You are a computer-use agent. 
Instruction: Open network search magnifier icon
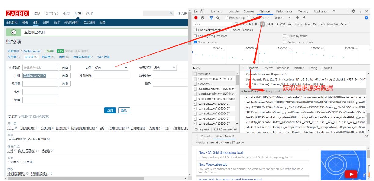(x=218, y=18)
